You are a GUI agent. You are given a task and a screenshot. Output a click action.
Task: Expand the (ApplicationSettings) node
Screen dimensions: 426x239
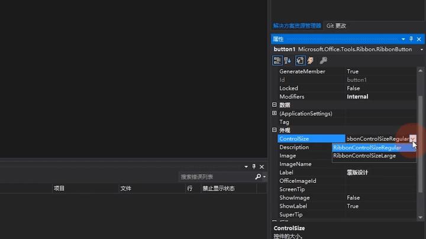click(275, 113)
